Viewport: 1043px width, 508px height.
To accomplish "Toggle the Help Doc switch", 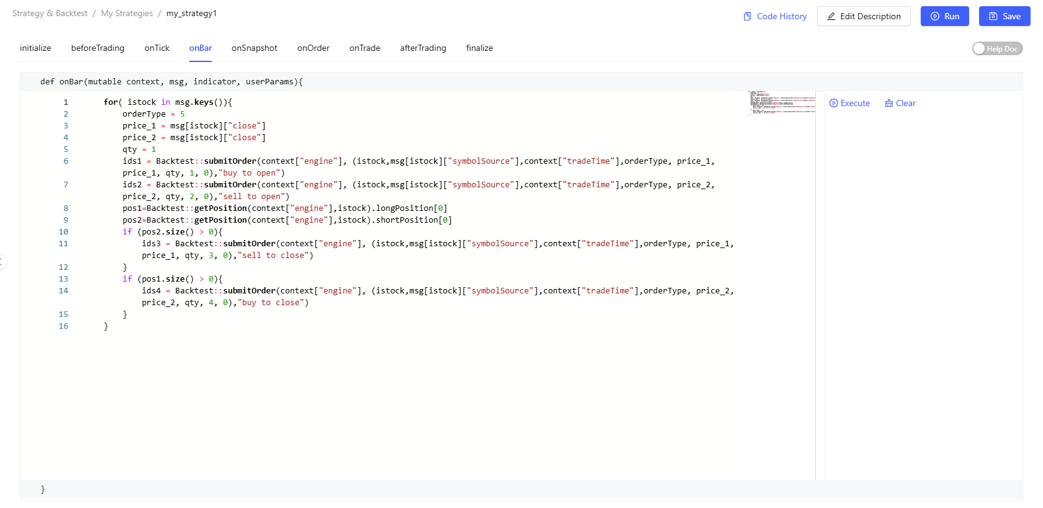I will [997, 48].
